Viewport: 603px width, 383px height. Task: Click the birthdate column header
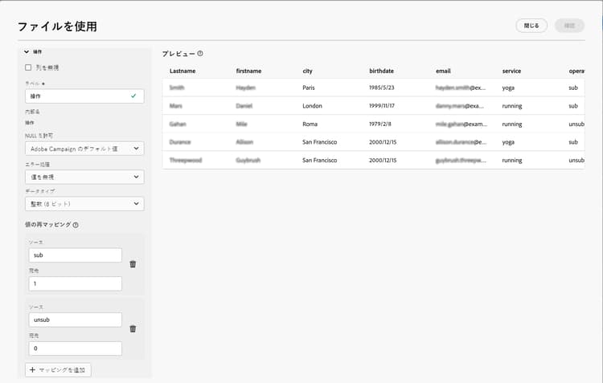click(x=381, y=71)
